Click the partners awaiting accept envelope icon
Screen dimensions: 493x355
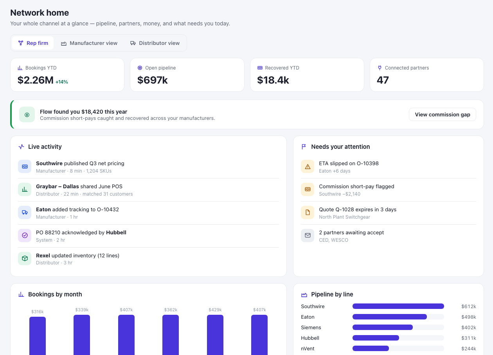click(x=308, y=235)
